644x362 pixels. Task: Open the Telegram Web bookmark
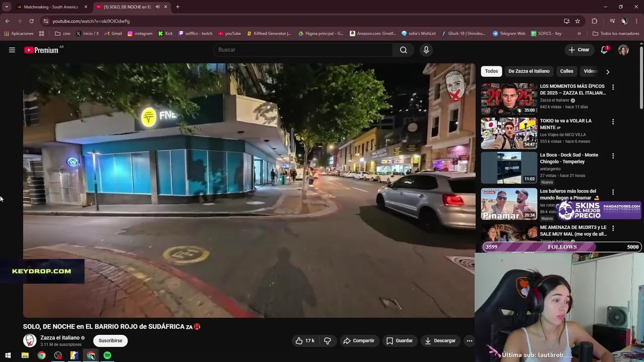(509, 34)
